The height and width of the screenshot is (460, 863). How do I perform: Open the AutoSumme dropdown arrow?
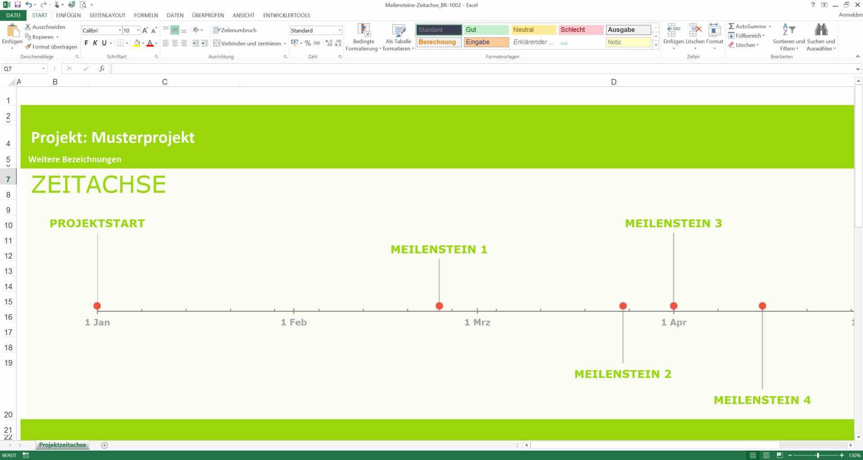point(770,27)
